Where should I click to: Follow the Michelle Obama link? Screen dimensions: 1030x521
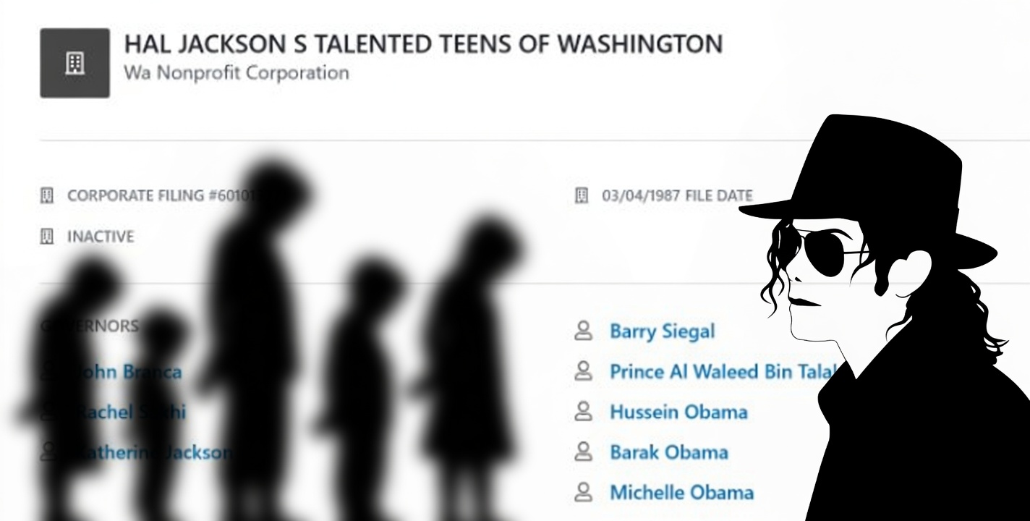[x=681, y=492]
